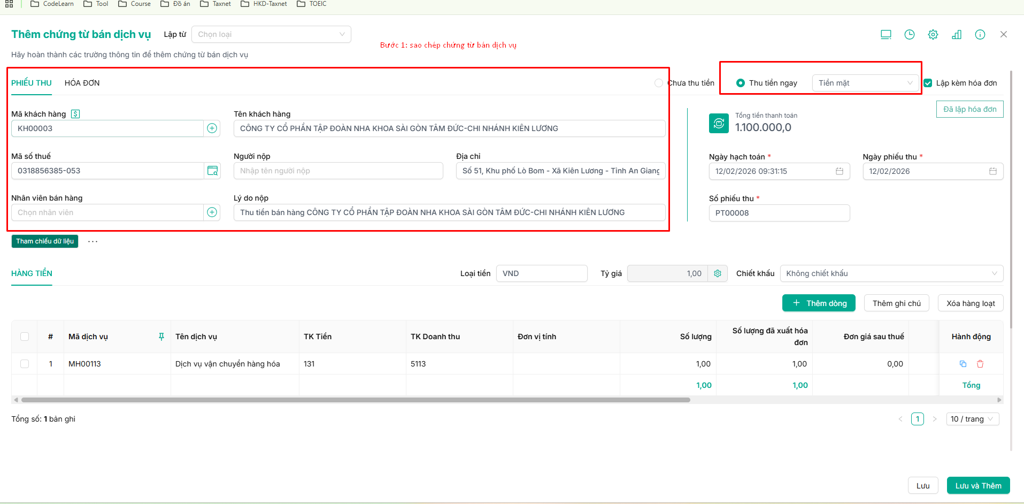Open the Chiết khấu discount dropdown
Image resolution: width=1024 pixels, height=504 pixels.
coord(891,273)
